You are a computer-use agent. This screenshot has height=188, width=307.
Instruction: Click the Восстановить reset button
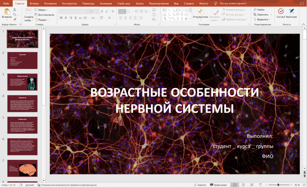45,15
